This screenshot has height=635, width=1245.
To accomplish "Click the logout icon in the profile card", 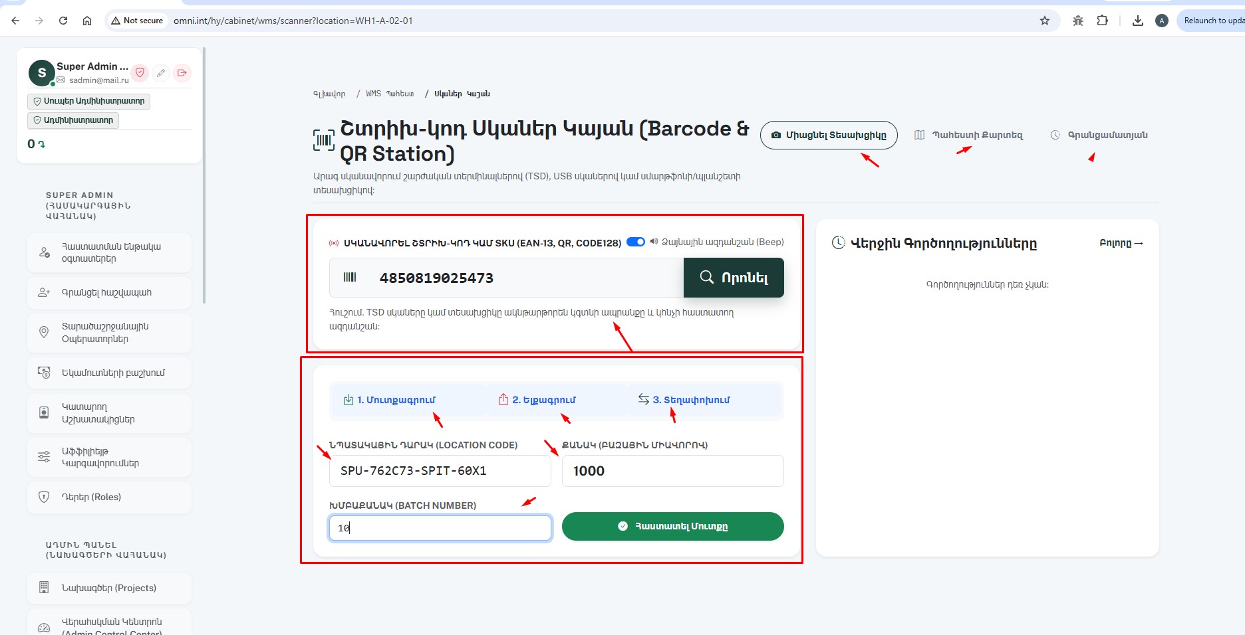I will (182, 72).
